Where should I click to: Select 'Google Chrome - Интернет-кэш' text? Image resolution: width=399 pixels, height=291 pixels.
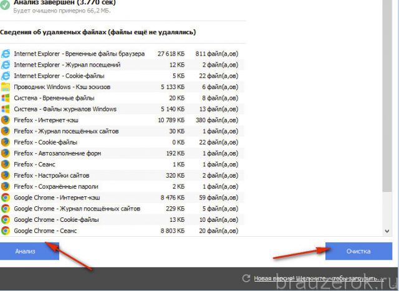click(x=57, y=198)
